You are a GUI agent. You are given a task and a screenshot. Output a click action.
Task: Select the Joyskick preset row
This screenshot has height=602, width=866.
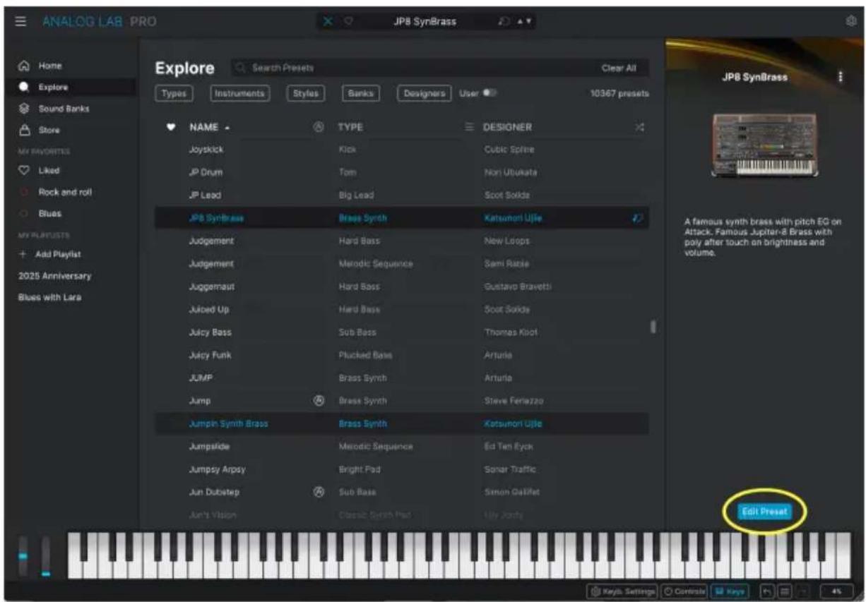(401, 150)
